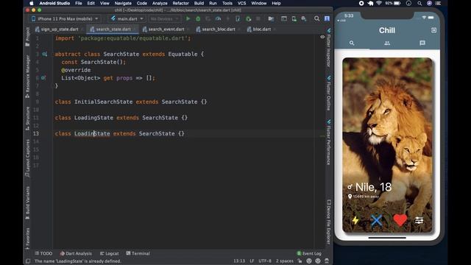Open the project structure folder icon
The width and height of the screenshot is (471, 265).
[x=271, y=18]
